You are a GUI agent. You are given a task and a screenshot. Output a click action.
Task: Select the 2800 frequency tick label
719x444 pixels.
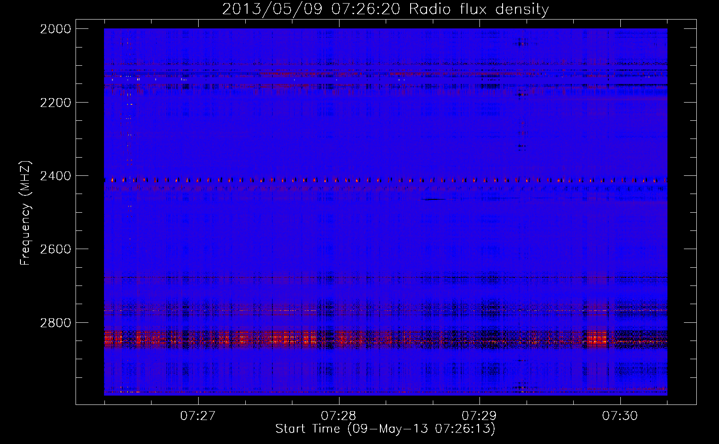[56, 323]
